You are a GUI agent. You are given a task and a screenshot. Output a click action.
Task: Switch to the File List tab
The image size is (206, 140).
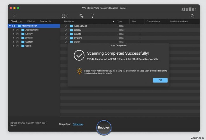tap(31, 21)
